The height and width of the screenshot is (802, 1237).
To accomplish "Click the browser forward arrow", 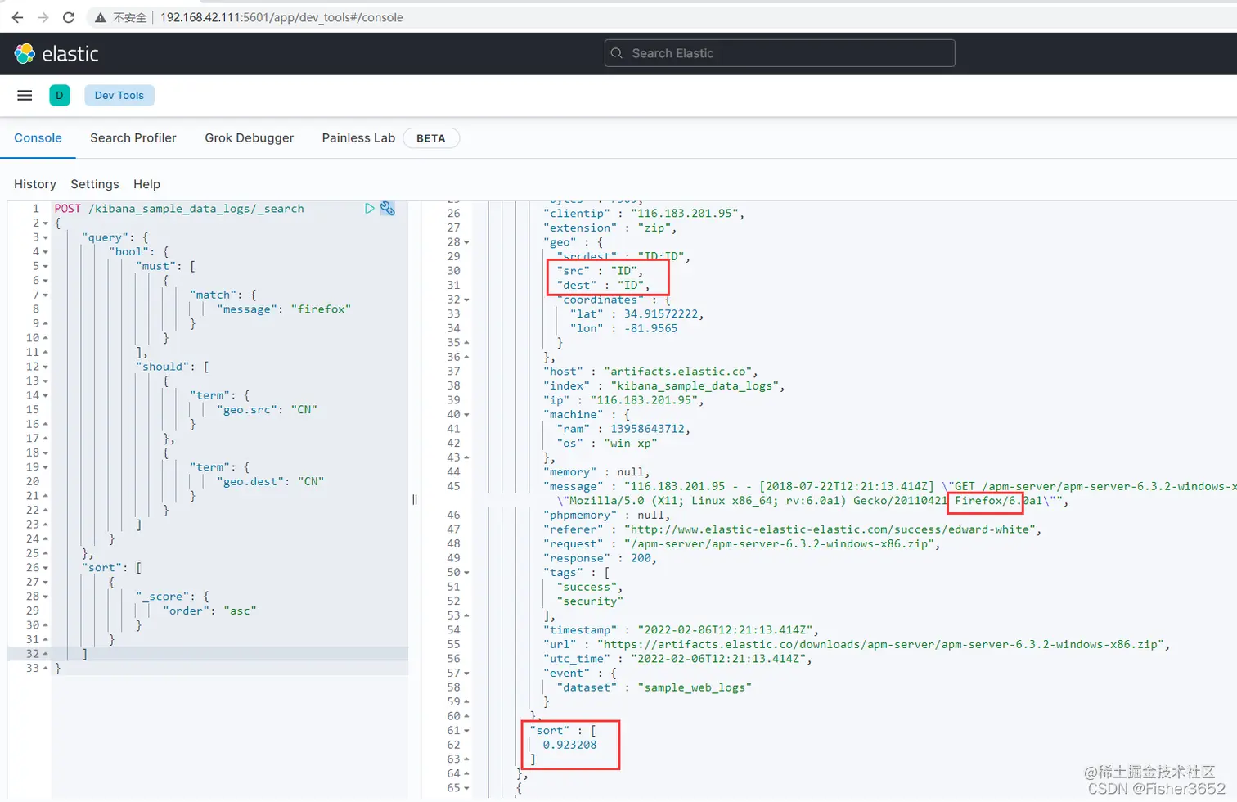I will (43, 17).
